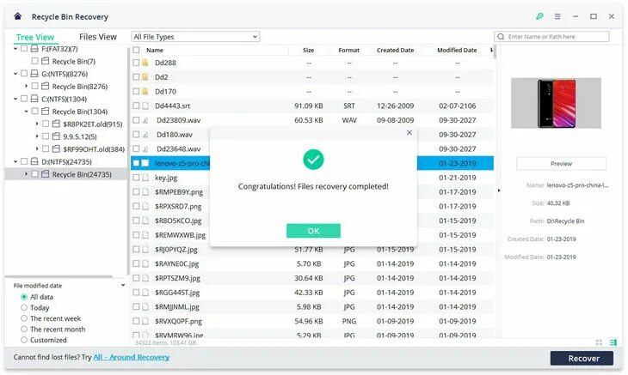Click Recycle Bin(1304) bin icon
Screen dimensions: 628x375
coord(46,112)
